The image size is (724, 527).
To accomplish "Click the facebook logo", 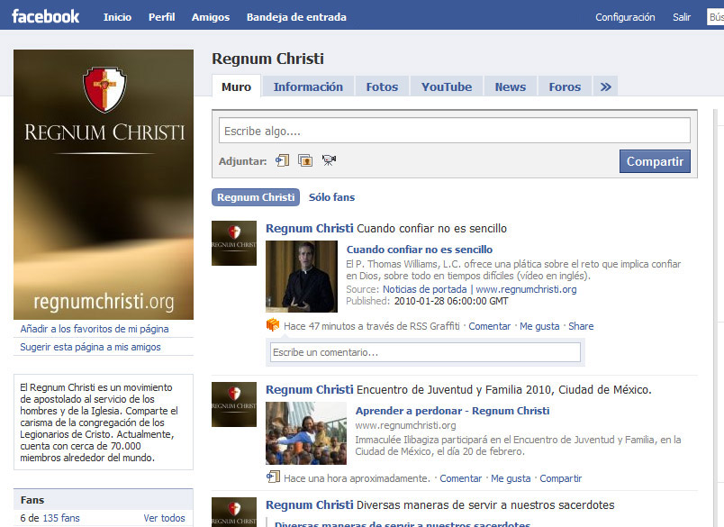I will tap(45, 16).
